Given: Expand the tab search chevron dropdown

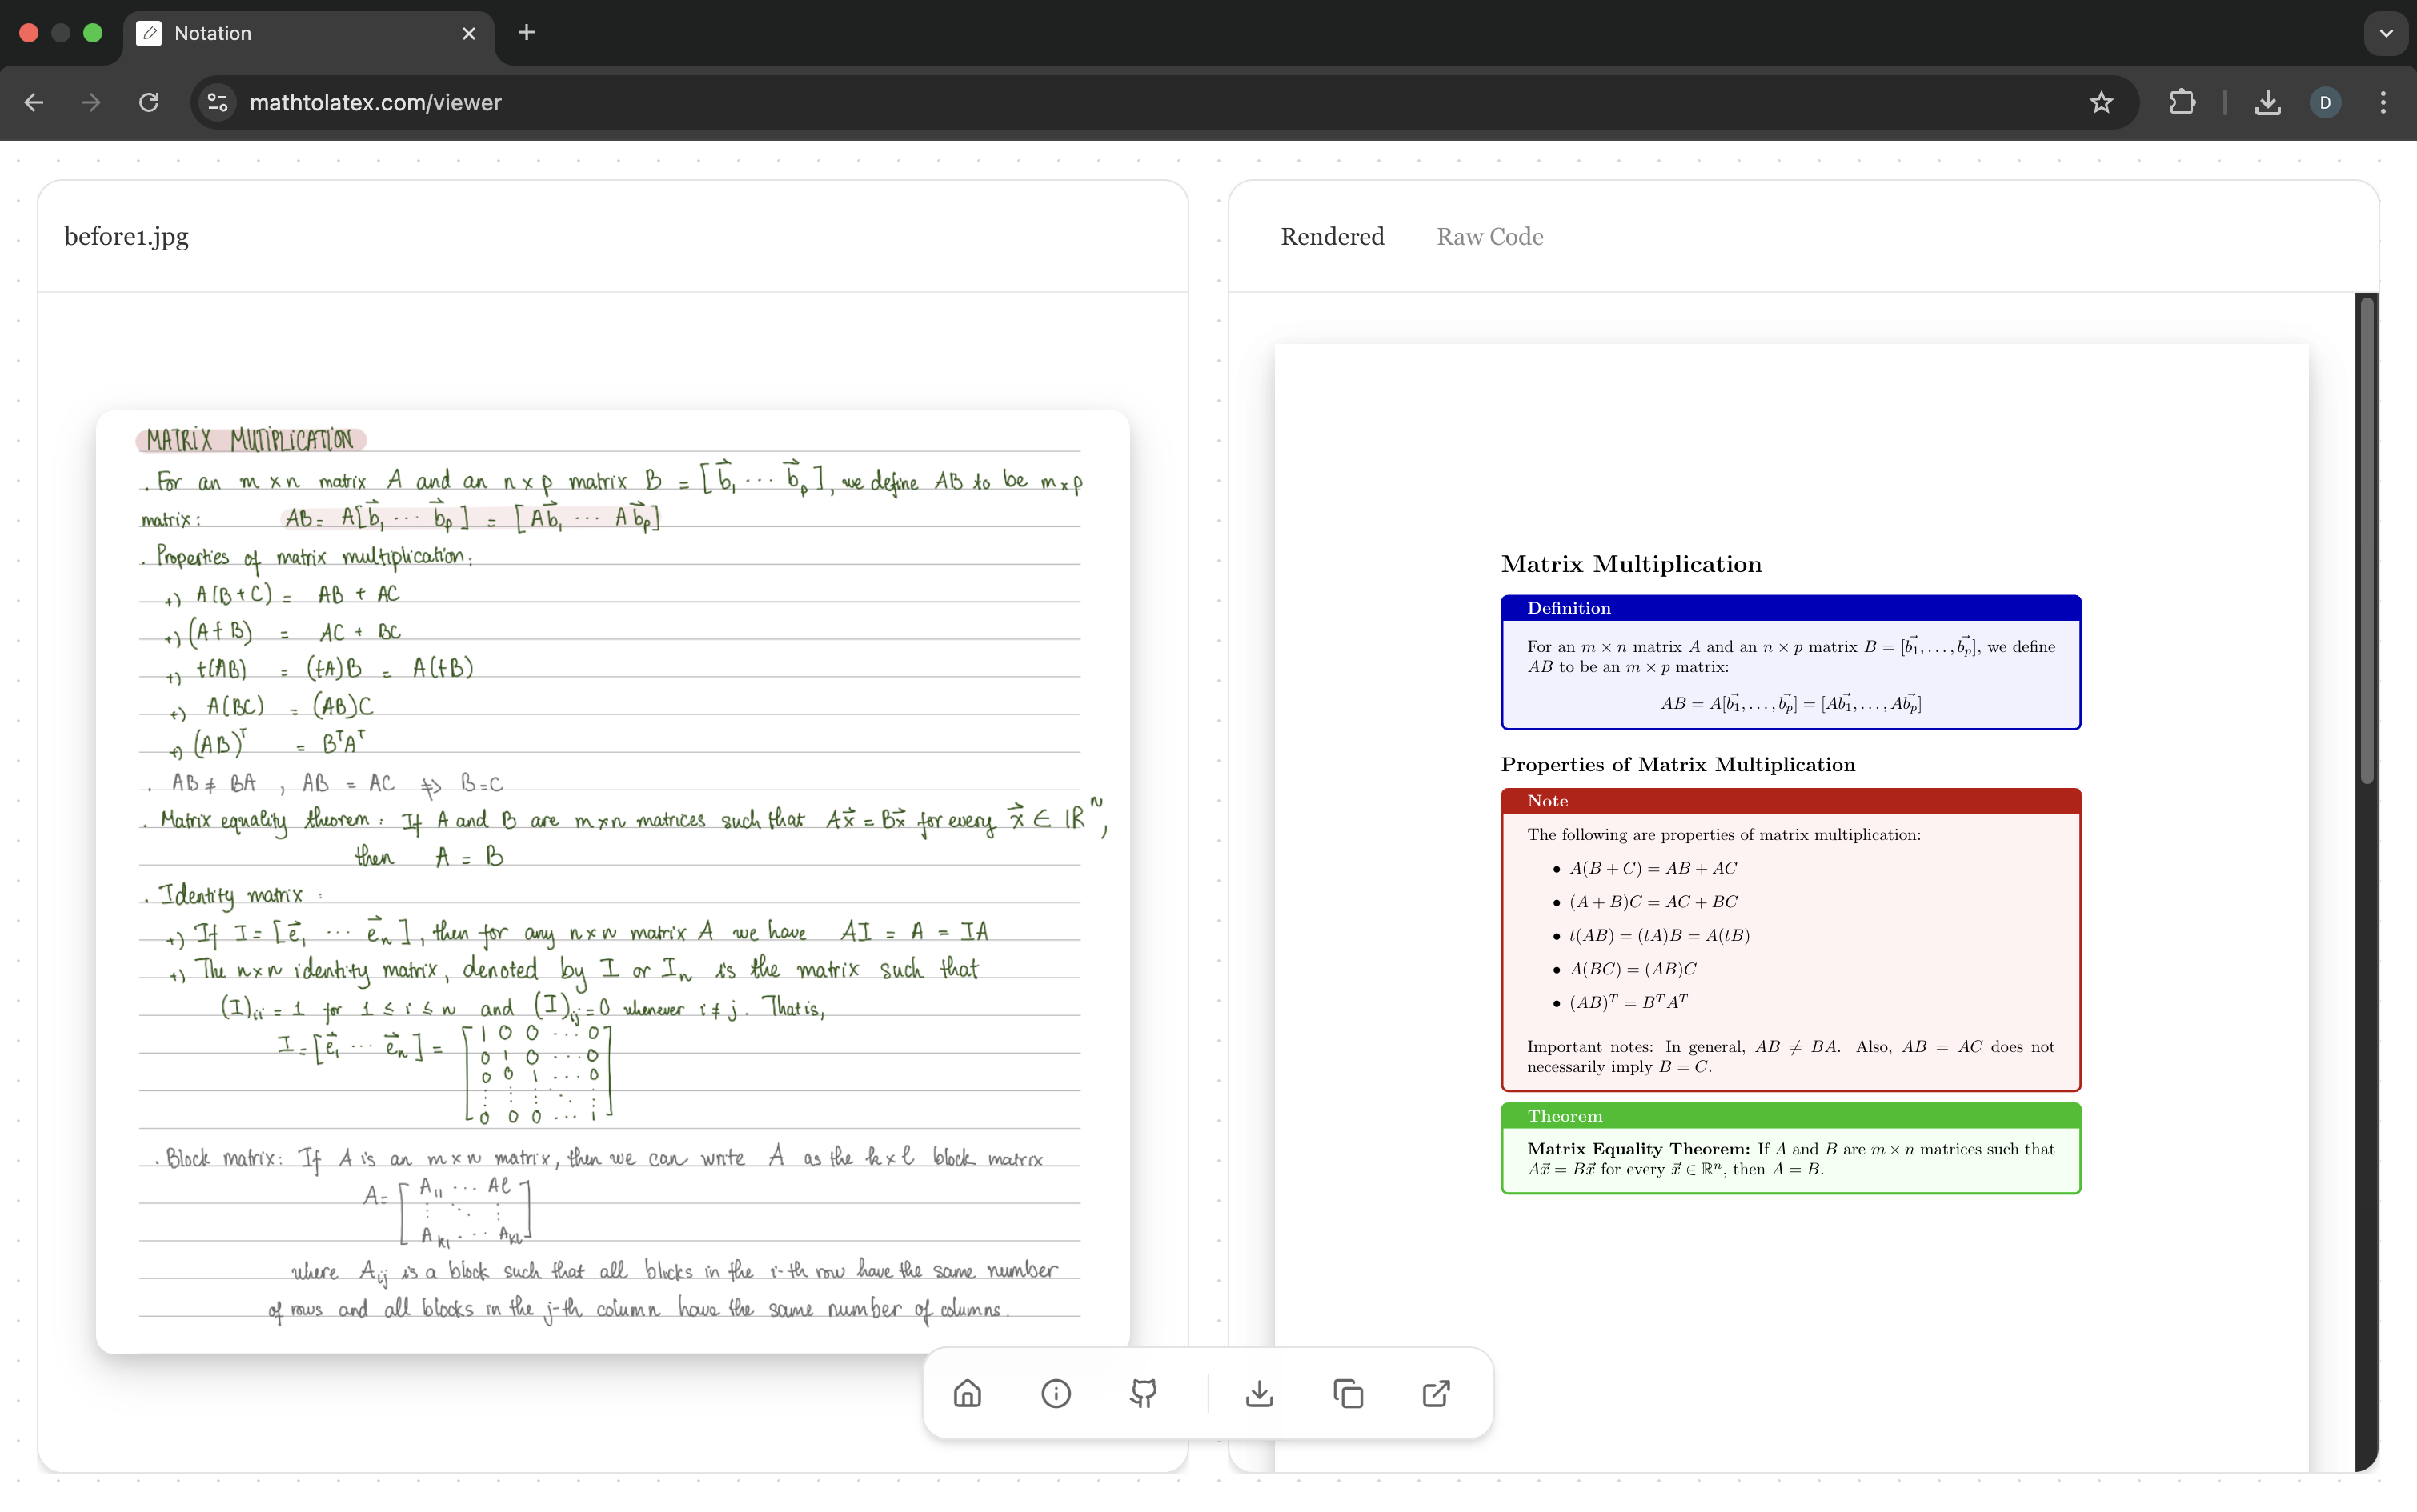Looking at the screenshot, I should coord(2386,33).
